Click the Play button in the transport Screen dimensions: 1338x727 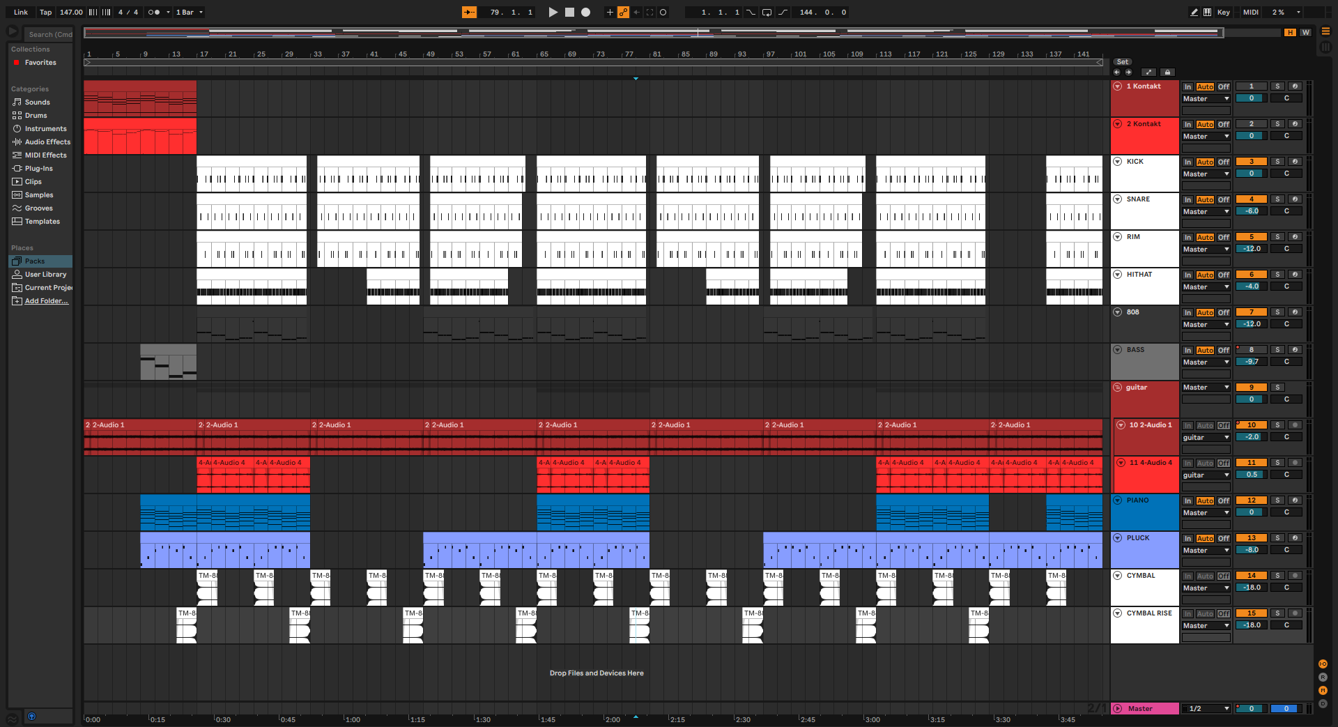click(553, 12)
